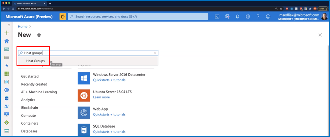
Task: Open All services list icon in sidebar
Action: (7, 57)
